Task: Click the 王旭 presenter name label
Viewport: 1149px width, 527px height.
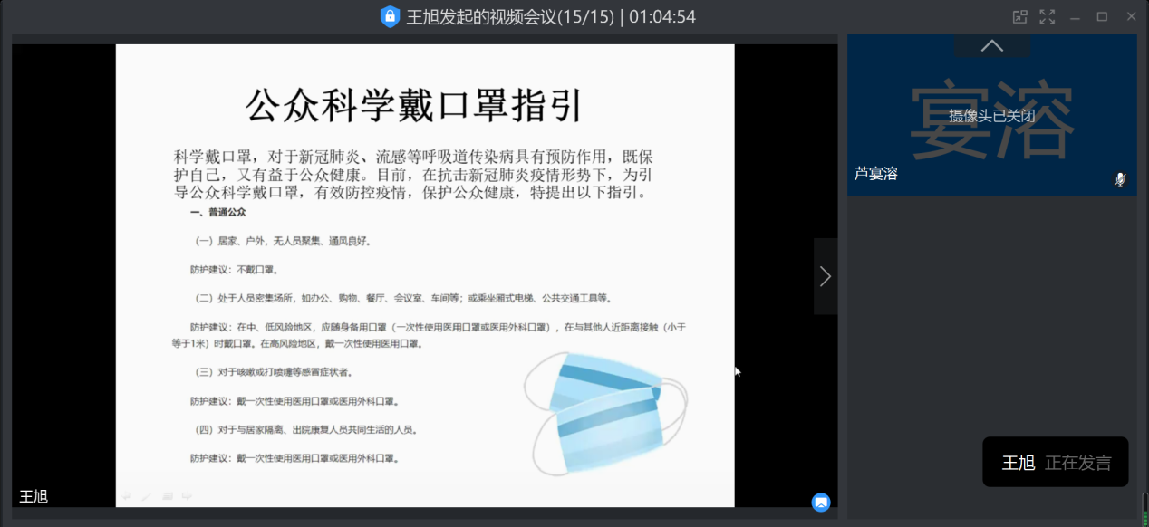Action: click(34, 496)
